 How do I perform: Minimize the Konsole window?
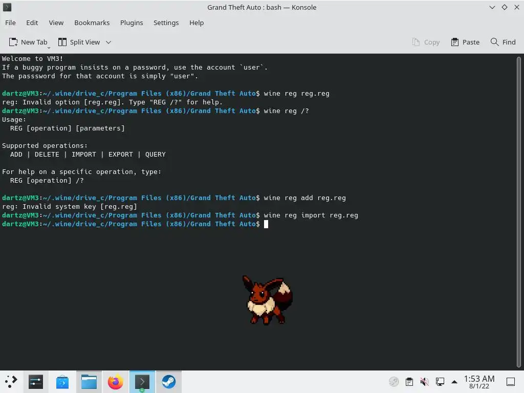[x=492, y=7]
